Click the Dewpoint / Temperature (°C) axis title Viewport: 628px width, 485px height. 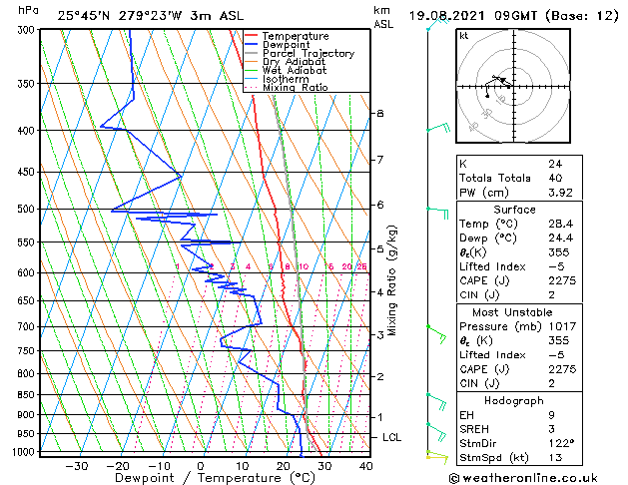(x=215, y=478)
